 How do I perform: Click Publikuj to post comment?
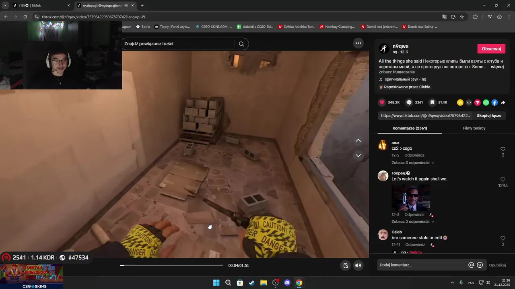point(497,265)
